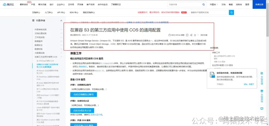Click the blue document search button

click(x=231, y=12)
